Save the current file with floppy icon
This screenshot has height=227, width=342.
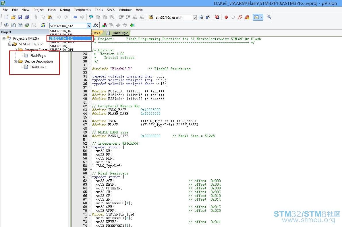pyautogui.click(x=20, y=17)
